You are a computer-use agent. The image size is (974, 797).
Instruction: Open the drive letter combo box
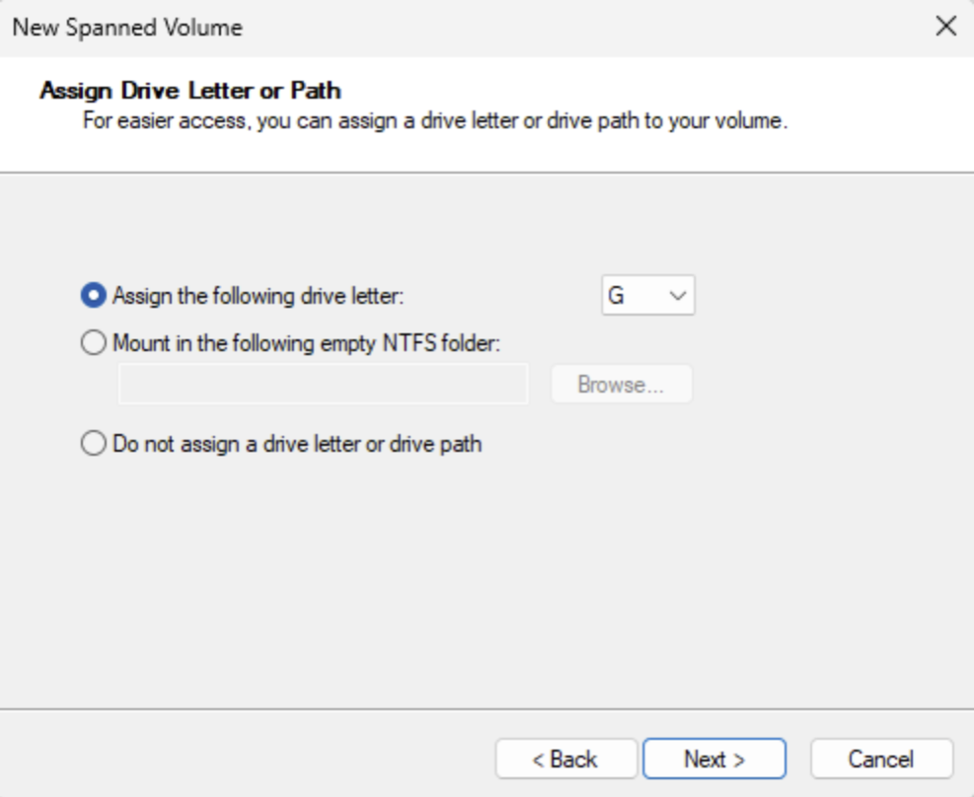coord(647,295)
